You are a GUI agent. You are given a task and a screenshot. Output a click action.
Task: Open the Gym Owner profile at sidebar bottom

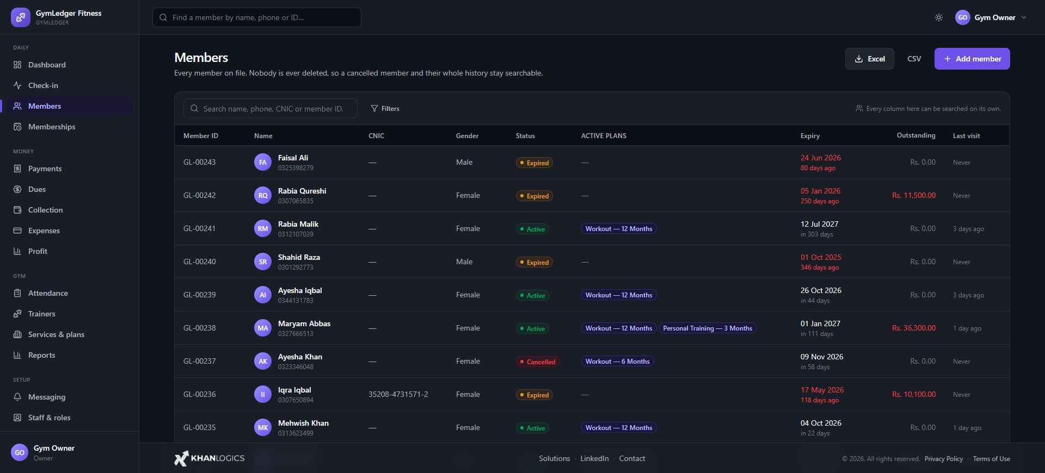70,452
